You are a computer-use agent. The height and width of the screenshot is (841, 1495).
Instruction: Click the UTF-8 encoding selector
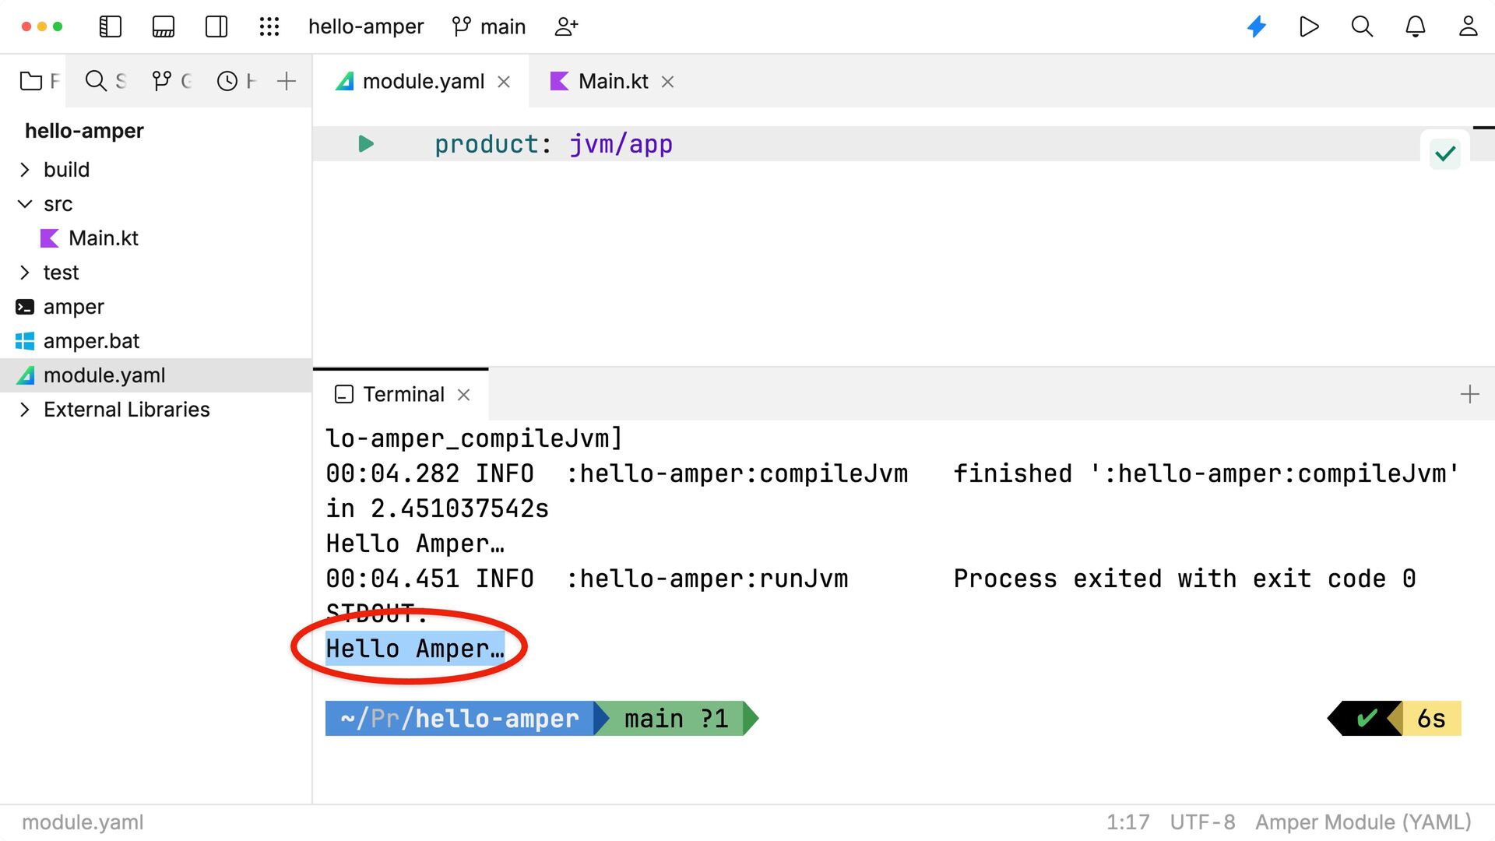[1202, 822]
